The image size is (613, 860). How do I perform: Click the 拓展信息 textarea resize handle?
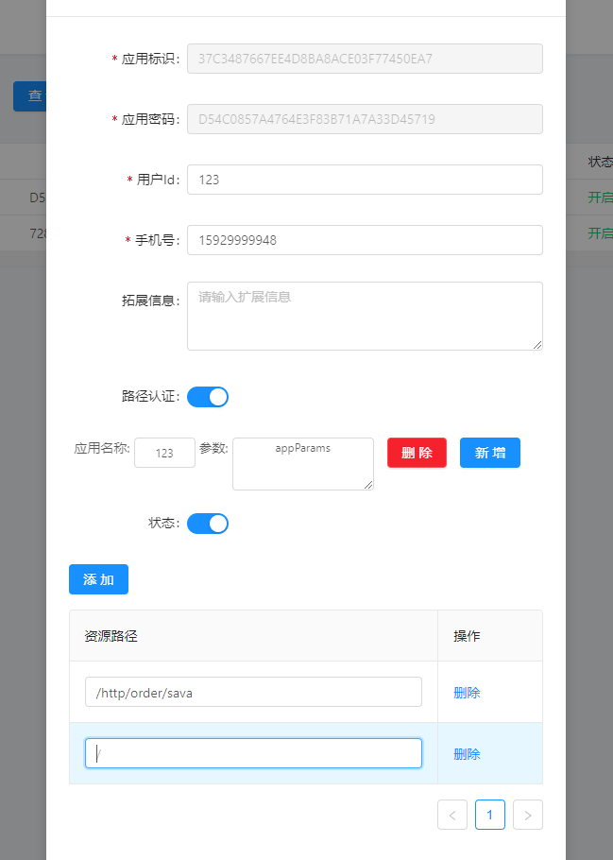click(537, 344)
